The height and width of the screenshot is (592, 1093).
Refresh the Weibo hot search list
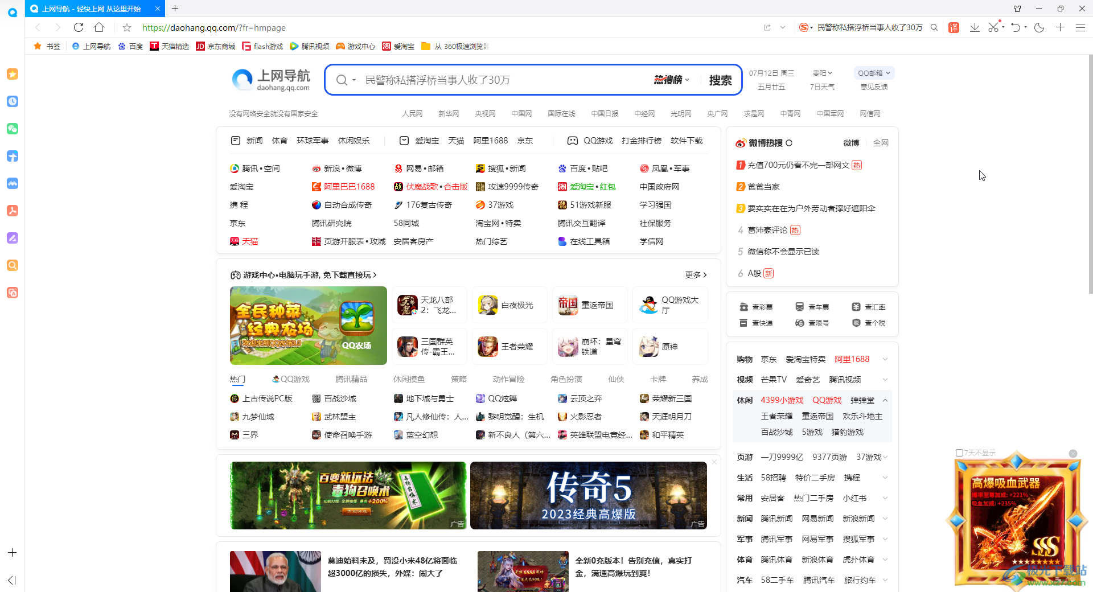tap(789, 143)
